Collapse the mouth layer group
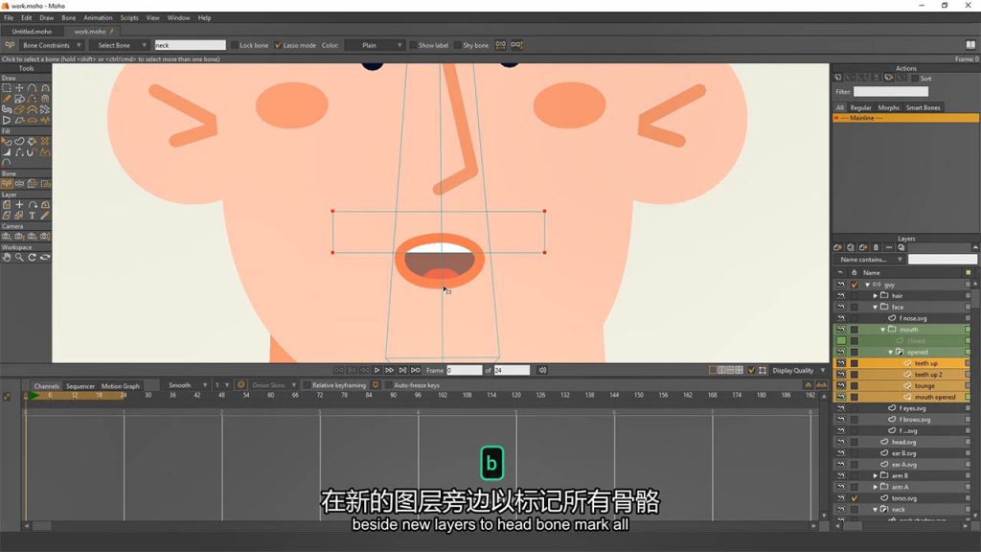Viewport: 981px width, 552px height. pos(882,330)
